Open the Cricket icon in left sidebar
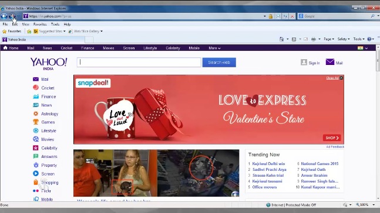This screenshot has width=380, height=213. click(36, 88)
